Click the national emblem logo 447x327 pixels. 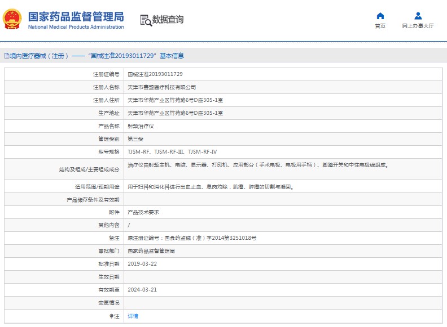pyautogui.click(x=12, y=19)
